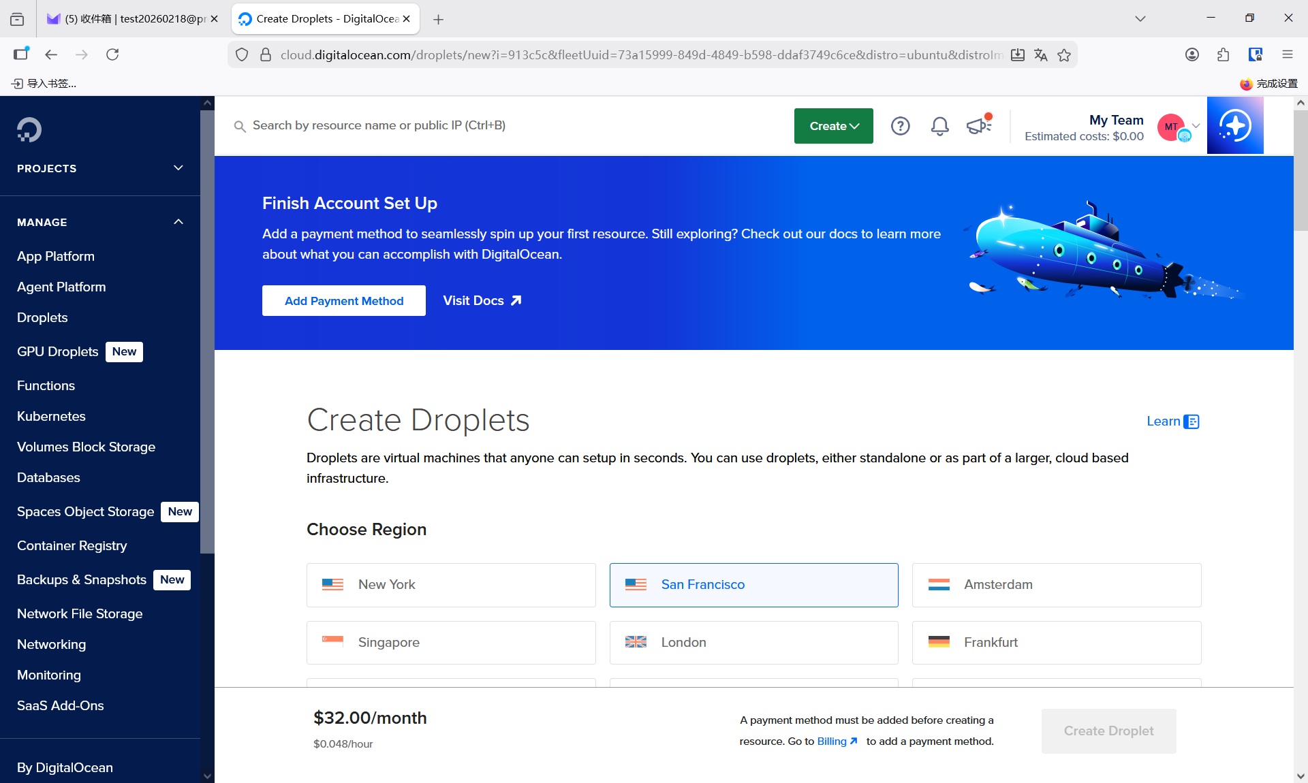The image size is (1308, 783).
Task: Go back with browser back arrow
Action: tap(51, 54)
